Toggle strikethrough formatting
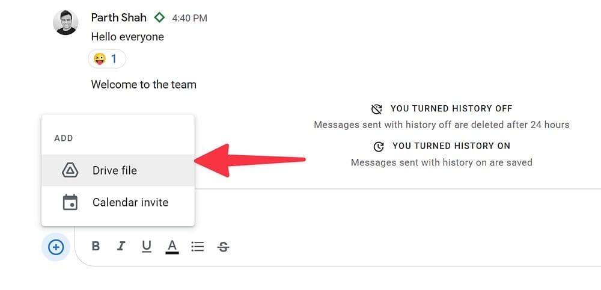Image resolution: width=601 pixels, height=290 pixels. (x=223, y=247)
